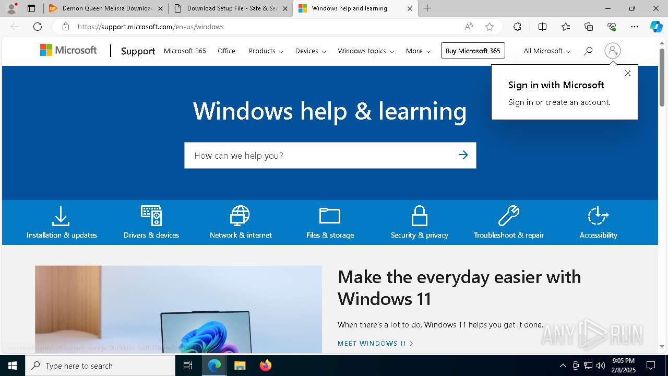668x376 pixels.
Task: Open the browser profile icon
Action: (11, 8)
